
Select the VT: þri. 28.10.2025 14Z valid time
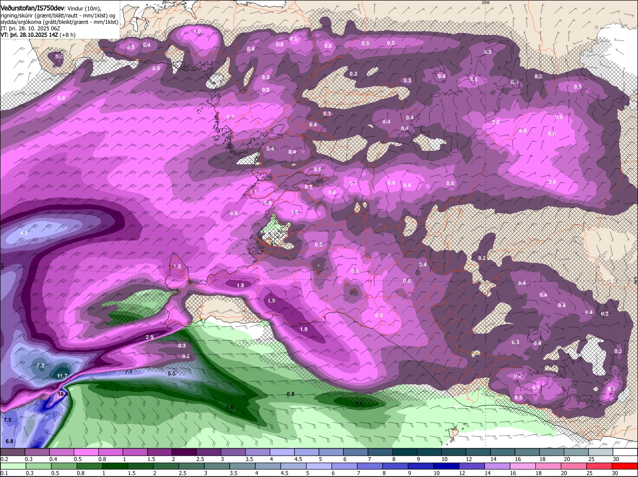tap(29, 35)
